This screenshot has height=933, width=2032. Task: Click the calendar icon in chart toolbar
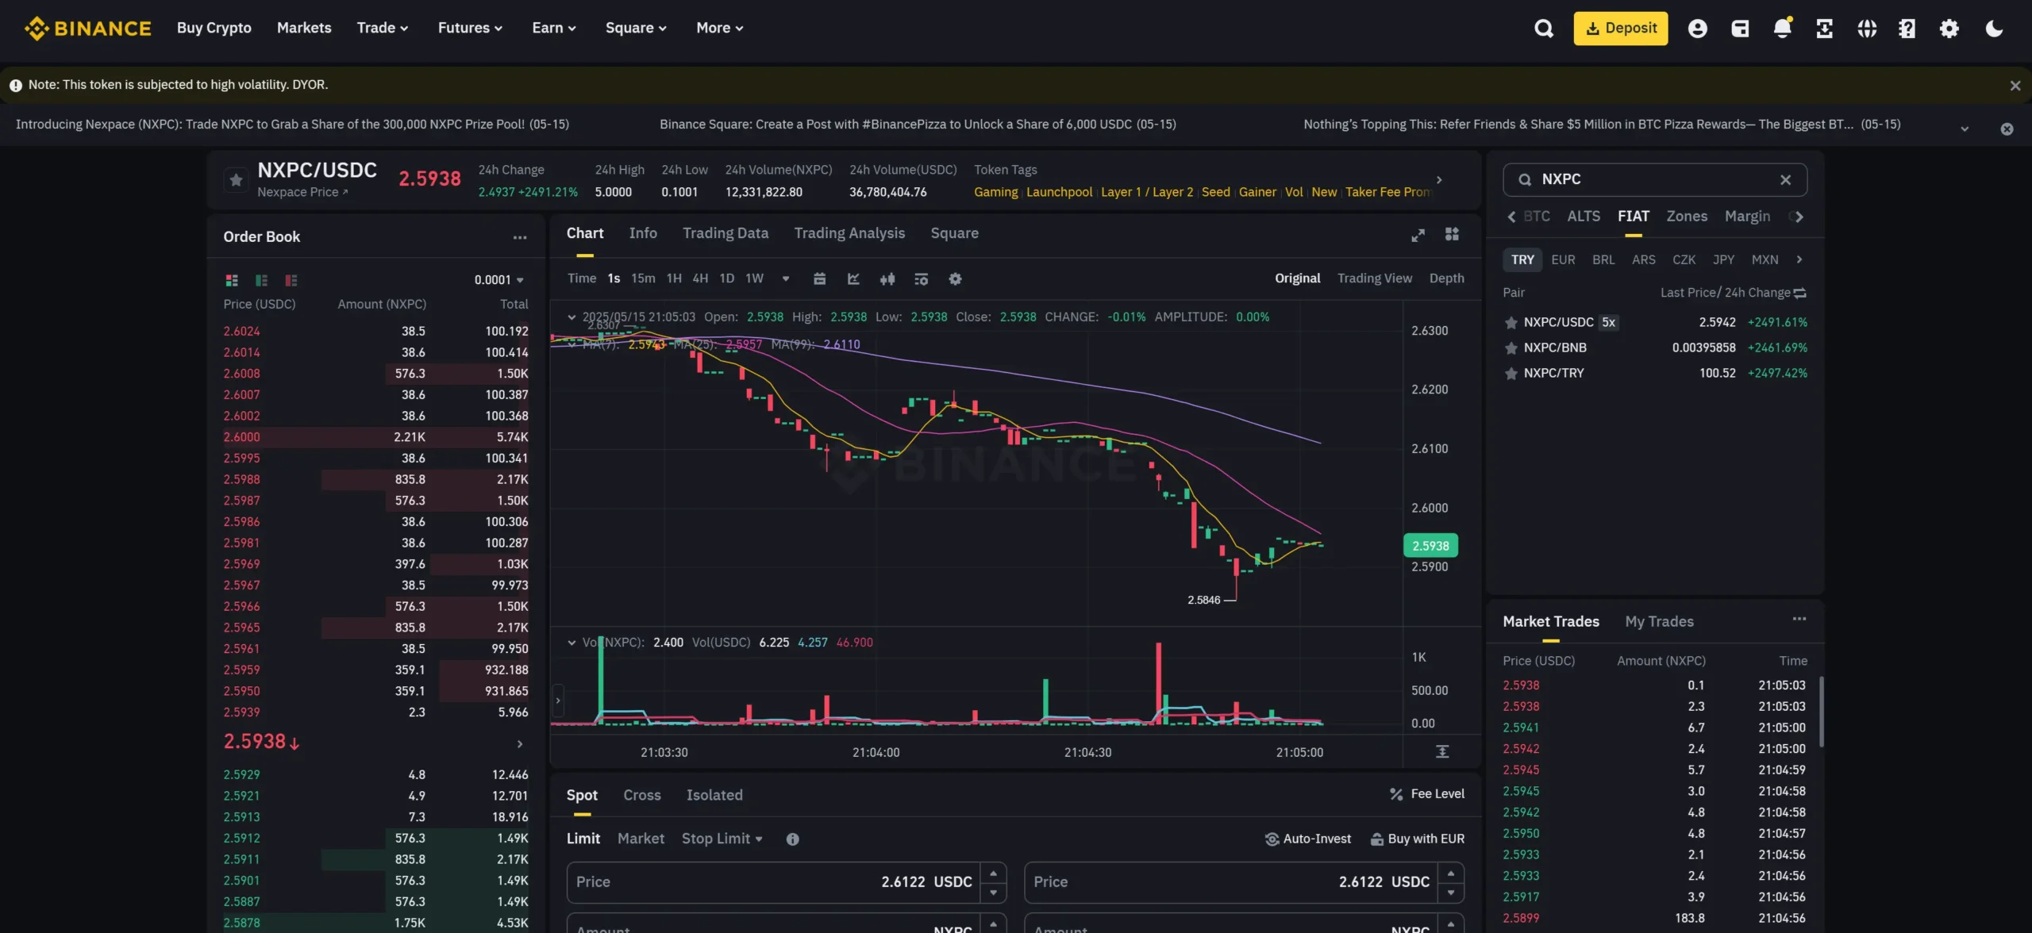click(819, 278)
